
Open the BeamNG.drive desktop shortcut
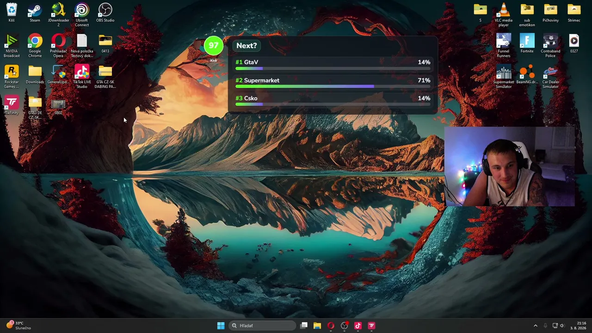(527, 75)
